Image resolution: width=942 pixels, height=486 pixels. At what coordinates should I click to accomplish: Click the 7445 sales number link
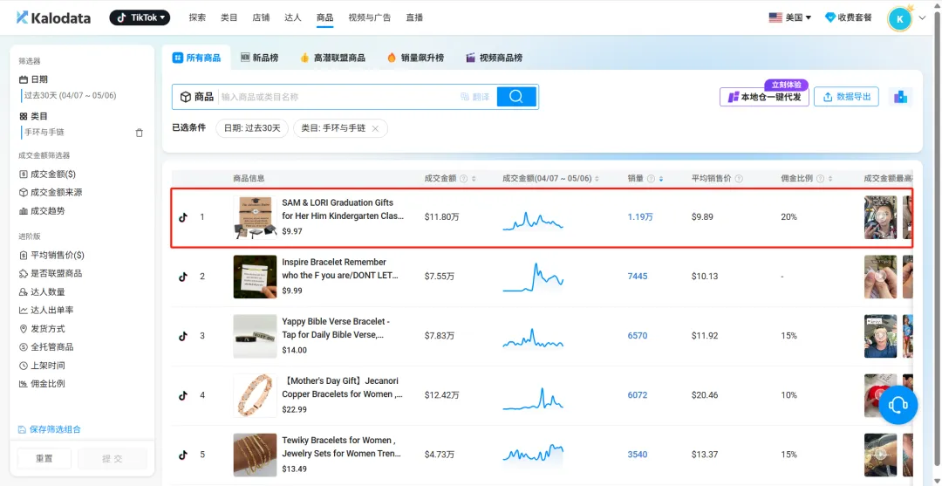point(638,277)
